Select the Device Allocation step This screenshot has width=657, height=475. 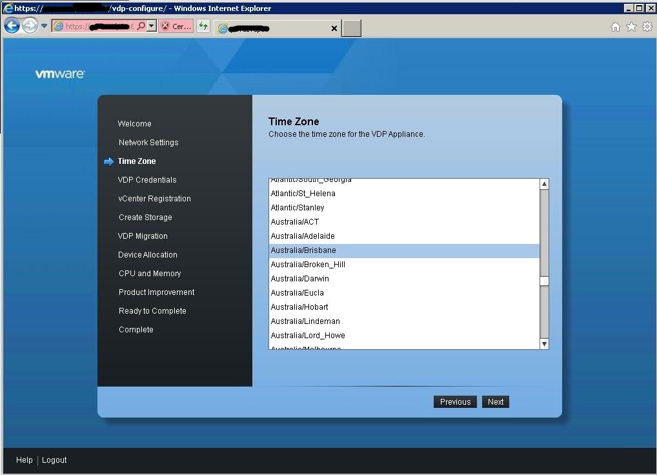click(148, 255)
